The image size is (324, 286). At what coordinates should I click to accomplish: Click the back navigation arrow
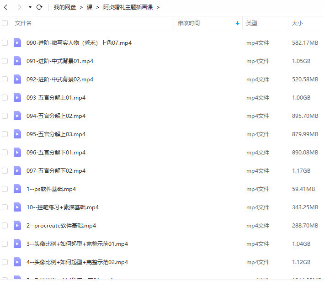coord(6,7)
